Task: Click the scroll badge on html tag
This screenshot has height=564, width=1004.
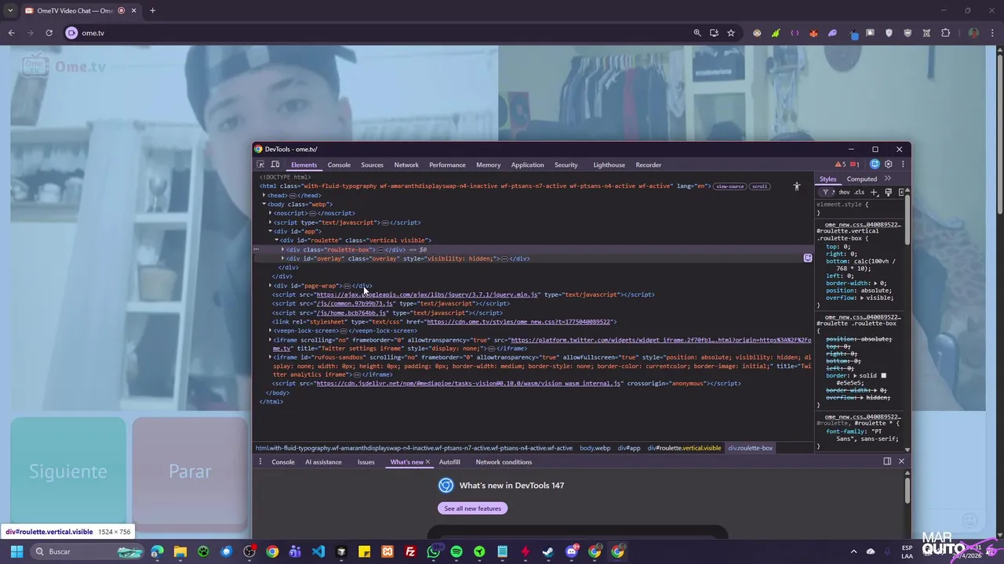Action: coord(759,186)
